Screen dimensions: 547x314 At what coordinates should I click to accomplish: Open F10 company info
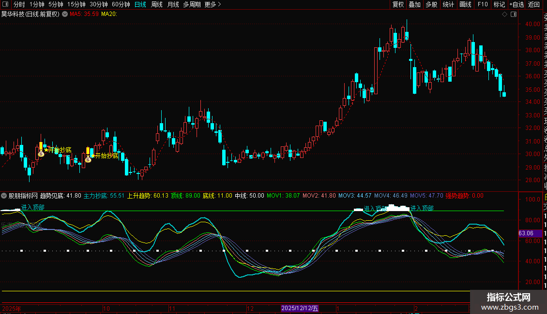click(x=483, y=4)
